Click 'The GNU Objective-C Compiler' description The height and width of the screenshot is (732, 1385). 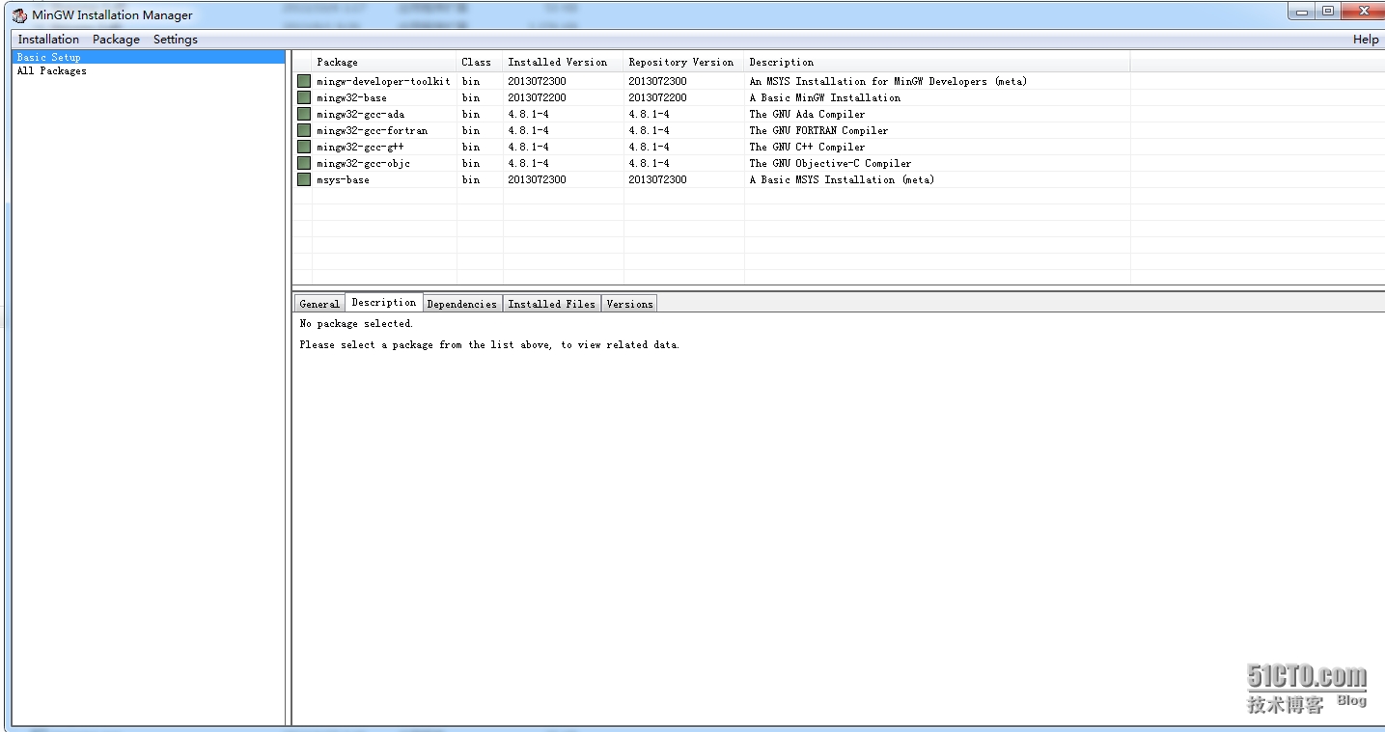(830, 164)
